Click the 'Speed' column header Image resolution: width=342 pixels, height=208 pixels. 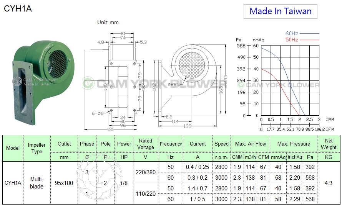click(221, 144)
